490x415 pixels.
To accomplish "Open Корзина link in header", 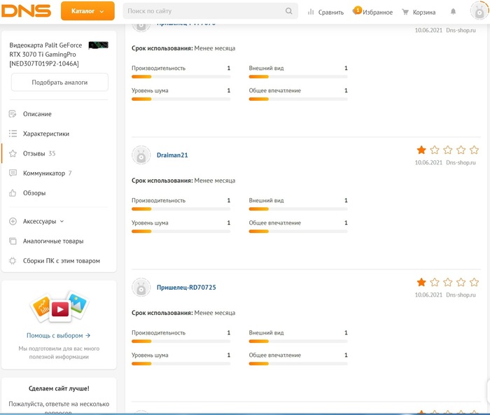I will tap(424, 12).
